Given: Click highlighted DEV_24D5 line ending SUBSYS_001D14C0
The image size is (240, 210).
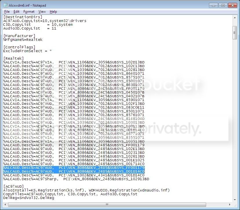Looking at the screenshot, I should click(74, 171).
